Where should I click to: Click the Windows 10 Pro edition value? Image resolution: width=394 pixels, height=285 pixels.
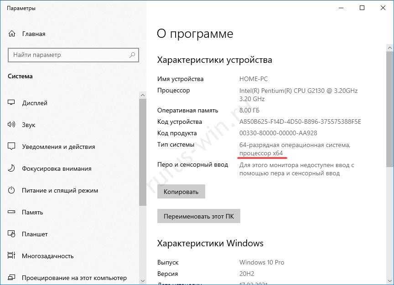pos(262,262)
